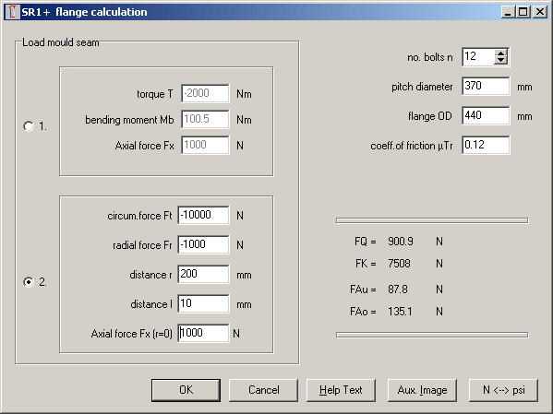Image resolution: width=553 pixels, height=414 pixels.
Task: Select radio option 2 for force load
Action: point(29,282)
